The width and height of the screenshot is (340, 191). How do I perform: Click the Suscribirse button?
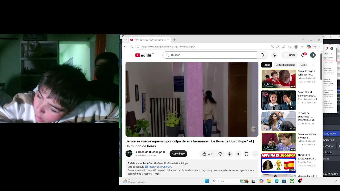(178, 154)
